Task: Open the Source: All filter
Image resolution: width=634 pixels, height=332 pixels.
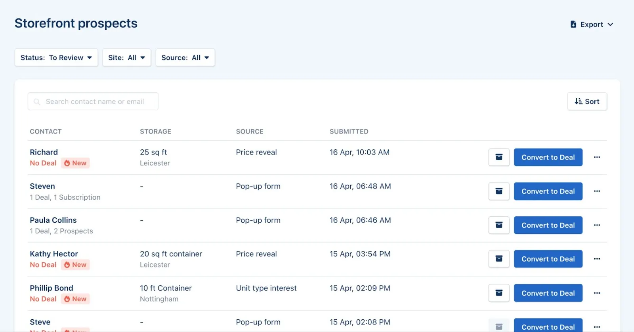Action: click(185, 58)
